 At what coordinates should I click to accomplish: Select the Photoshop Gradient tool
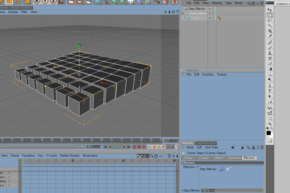[270, 69]
